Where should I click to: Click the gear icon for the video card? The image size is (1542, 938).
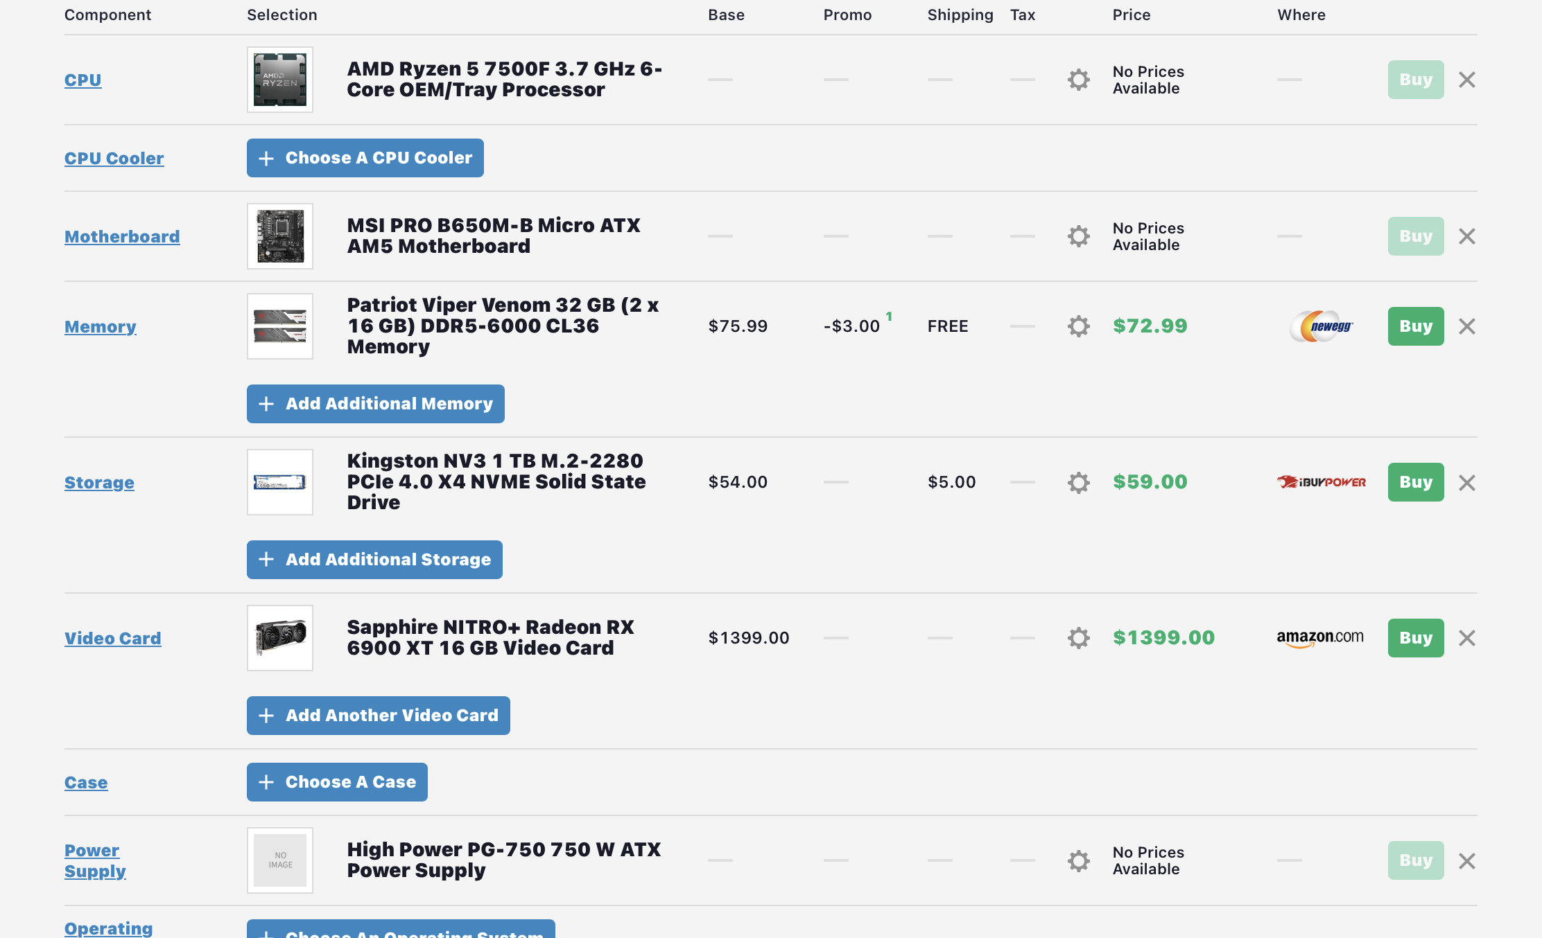1078,638
